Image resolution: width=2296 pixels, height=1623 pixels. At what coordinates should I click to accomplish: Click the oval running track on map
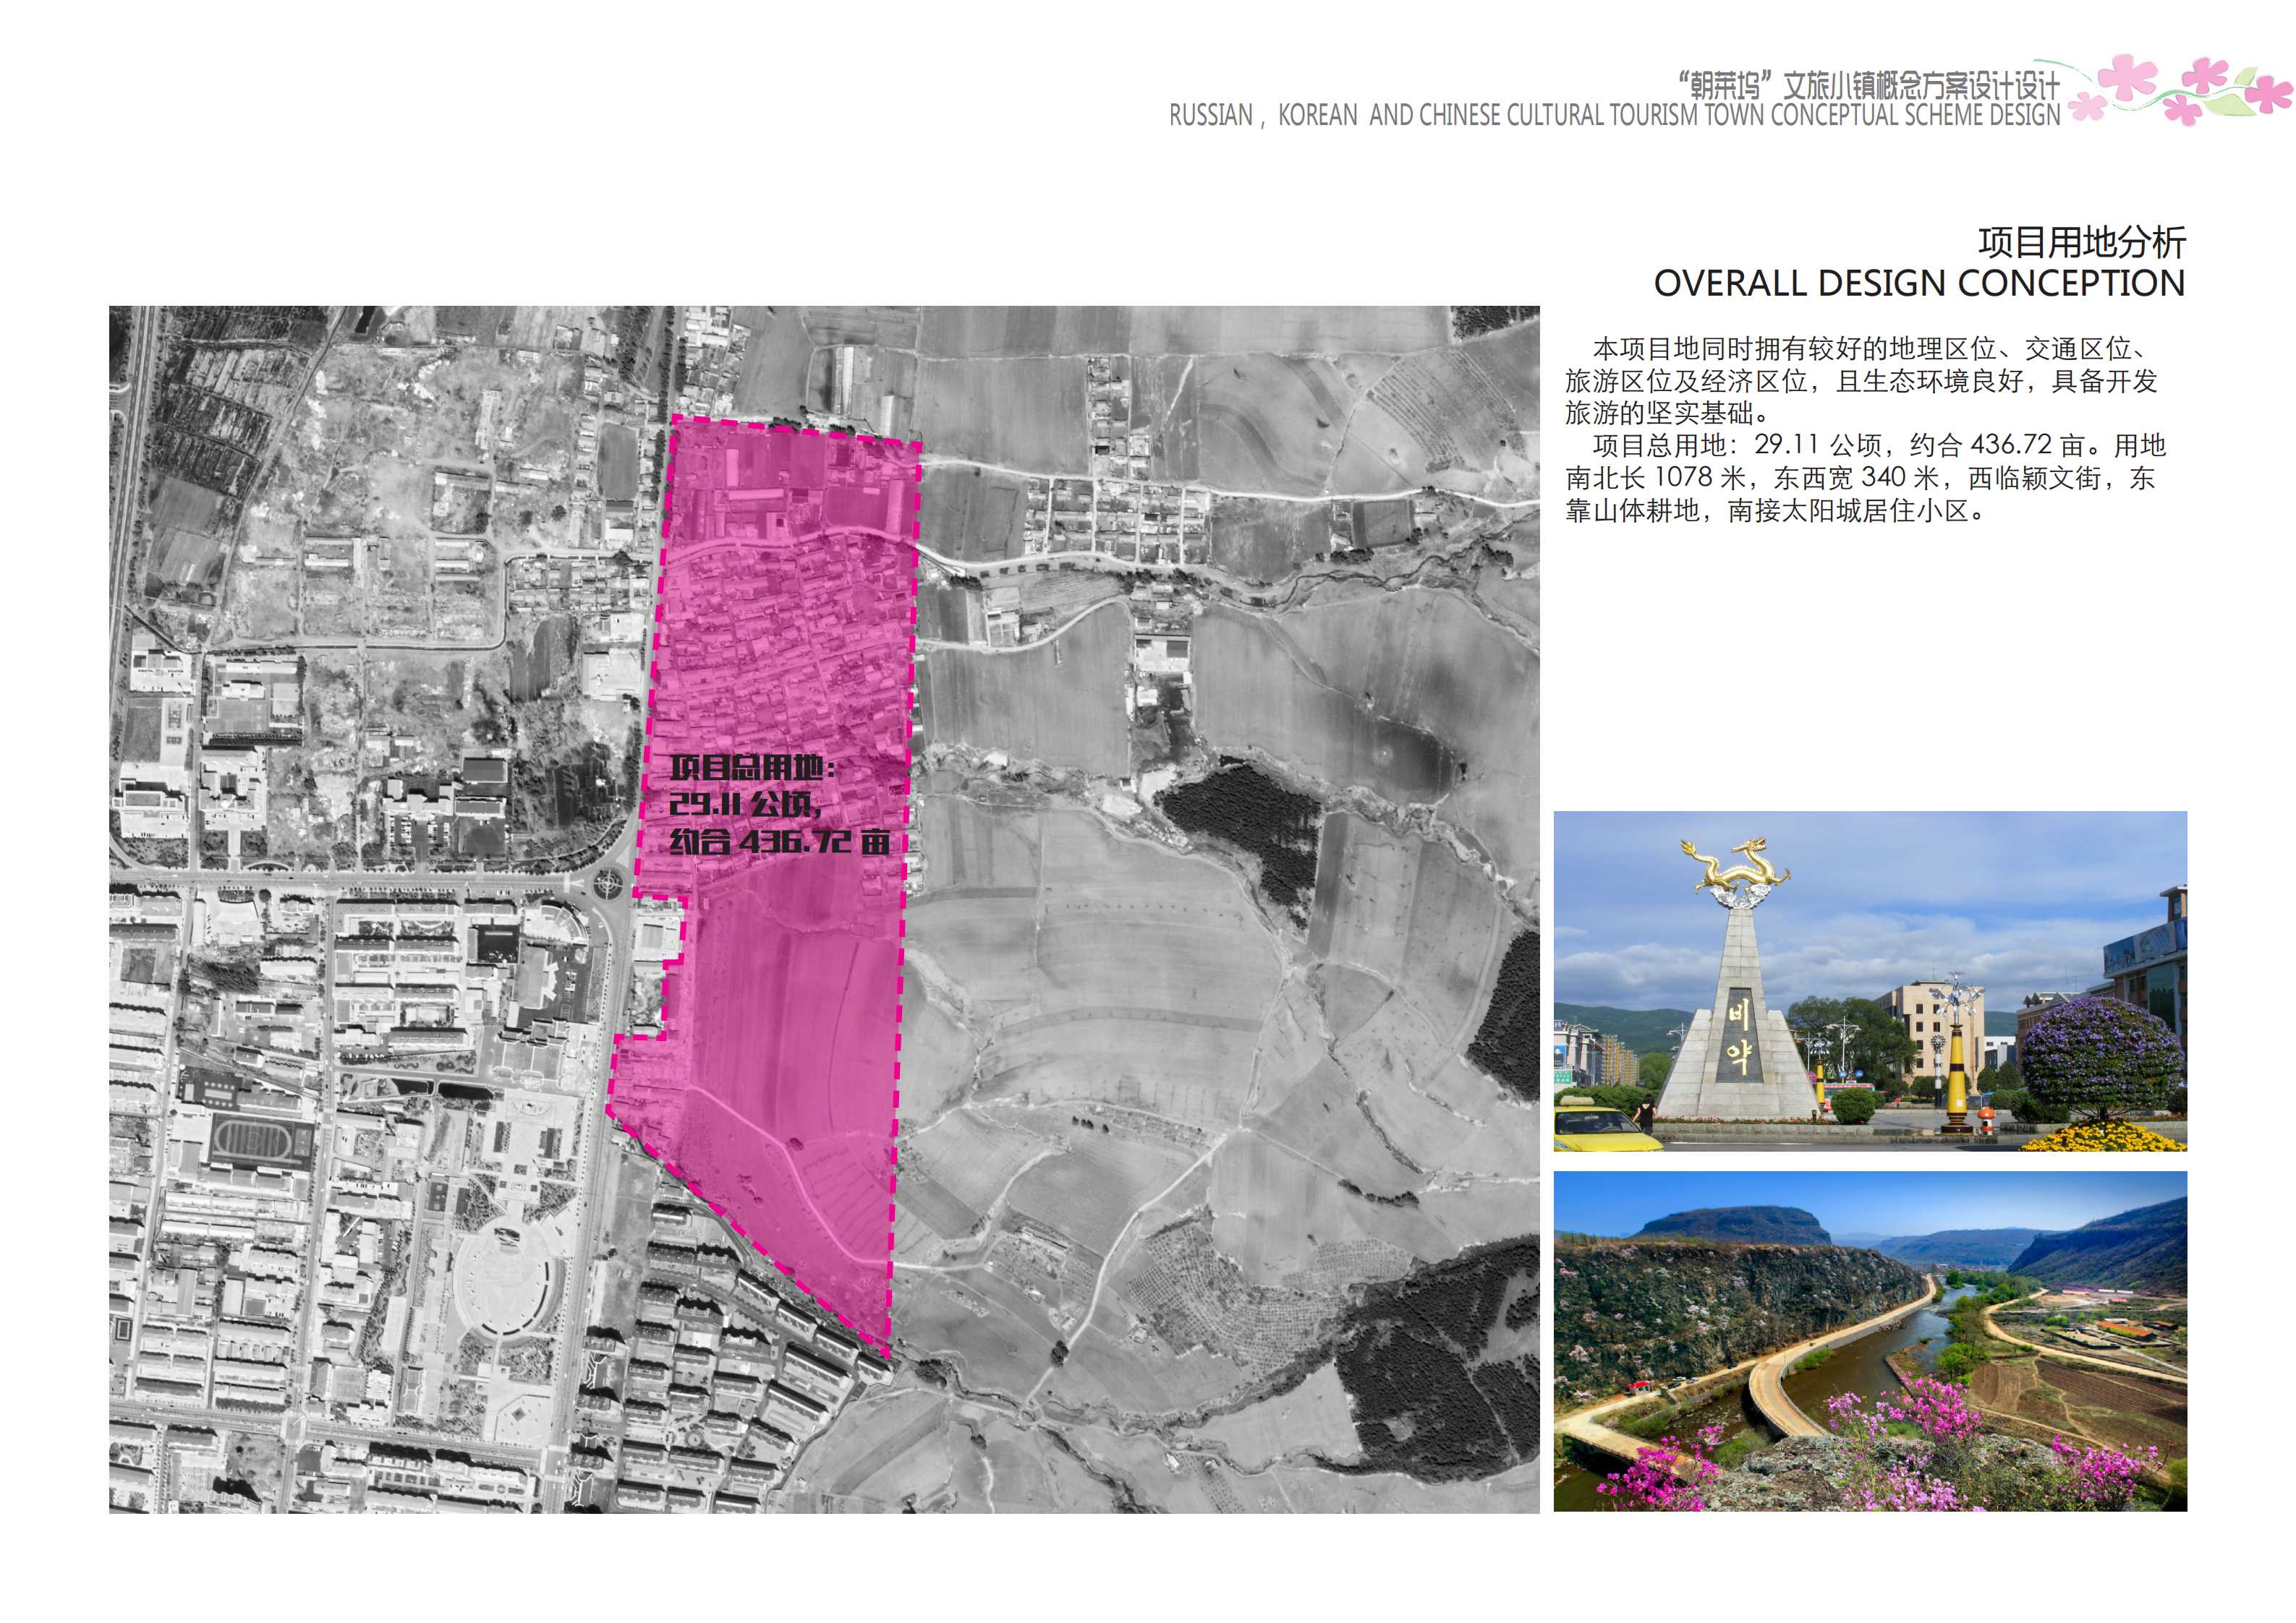(x=254, y=1140)
